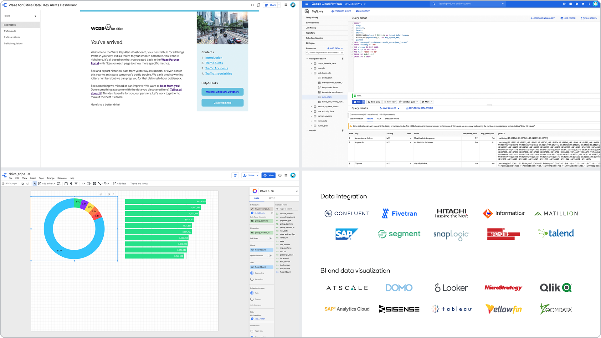
Task: Click the URL embed code icon
Action: click(x=83, y=184)
